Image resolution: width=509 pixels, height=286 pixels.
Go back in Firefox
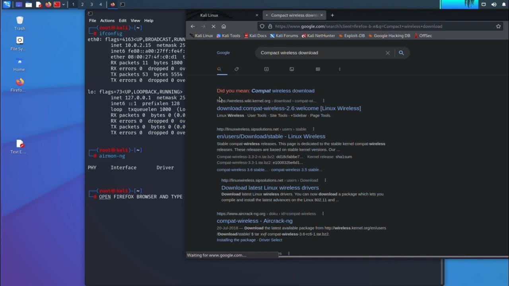[193, 26]
